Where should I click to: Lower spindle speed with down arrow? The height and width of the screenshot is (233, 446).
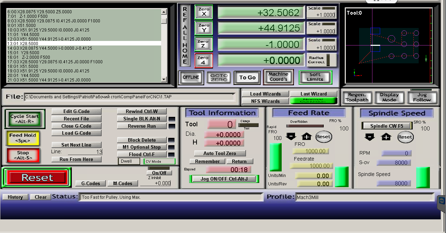[x=370, y=137]
